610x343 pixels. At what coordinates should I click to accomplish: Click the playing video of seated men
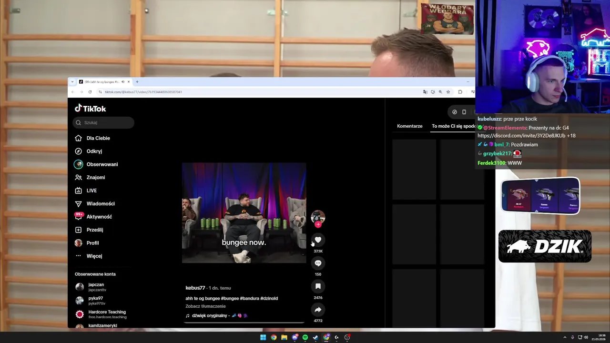[244, 213]
